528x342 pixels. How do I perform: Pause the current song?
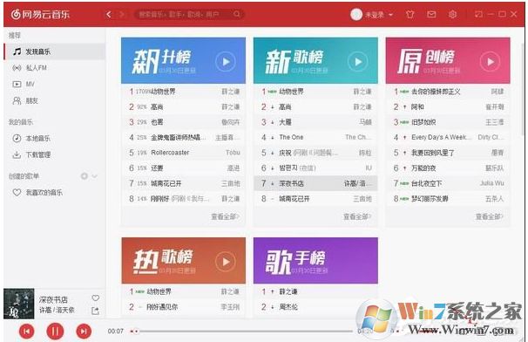[x=55, y=332]
